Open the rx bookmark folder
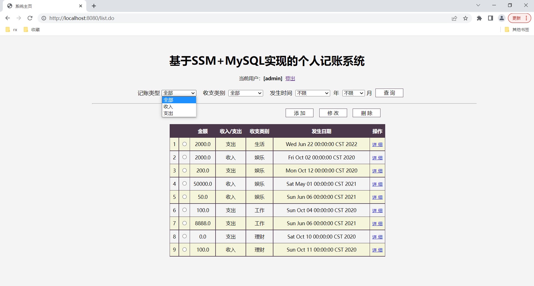Screen dimensions: 534x286 [x=11, y=29]
